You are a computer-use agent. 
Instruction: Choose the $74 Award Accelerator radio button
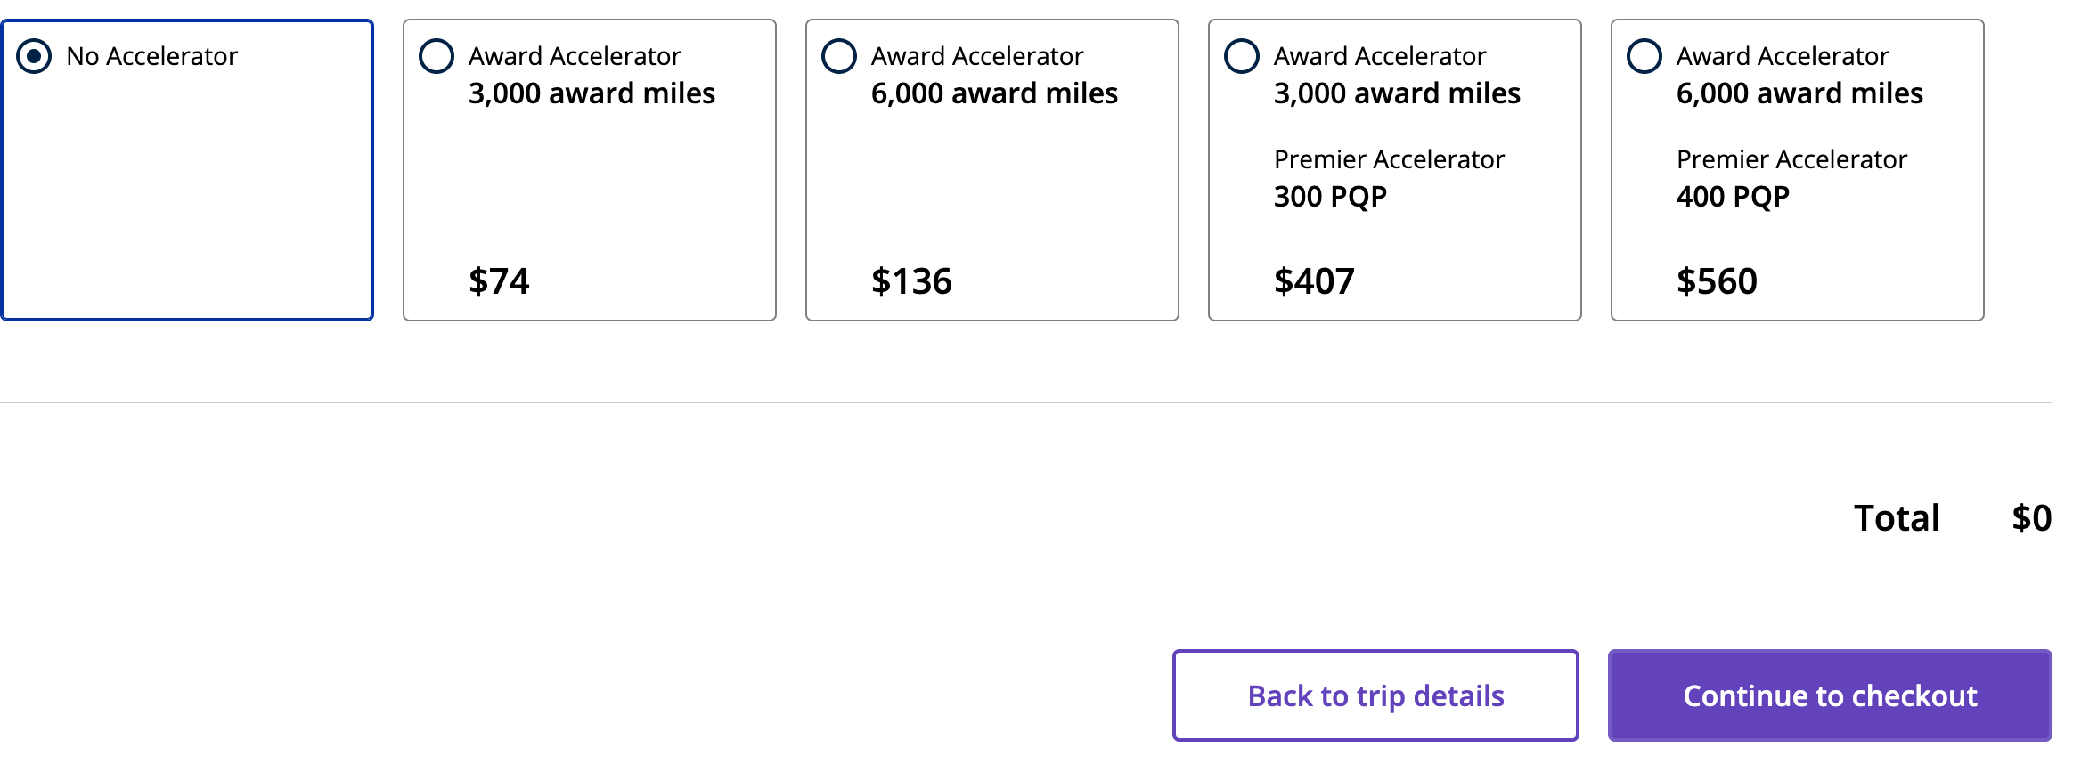pyautogui.click(x=437, y=56)
